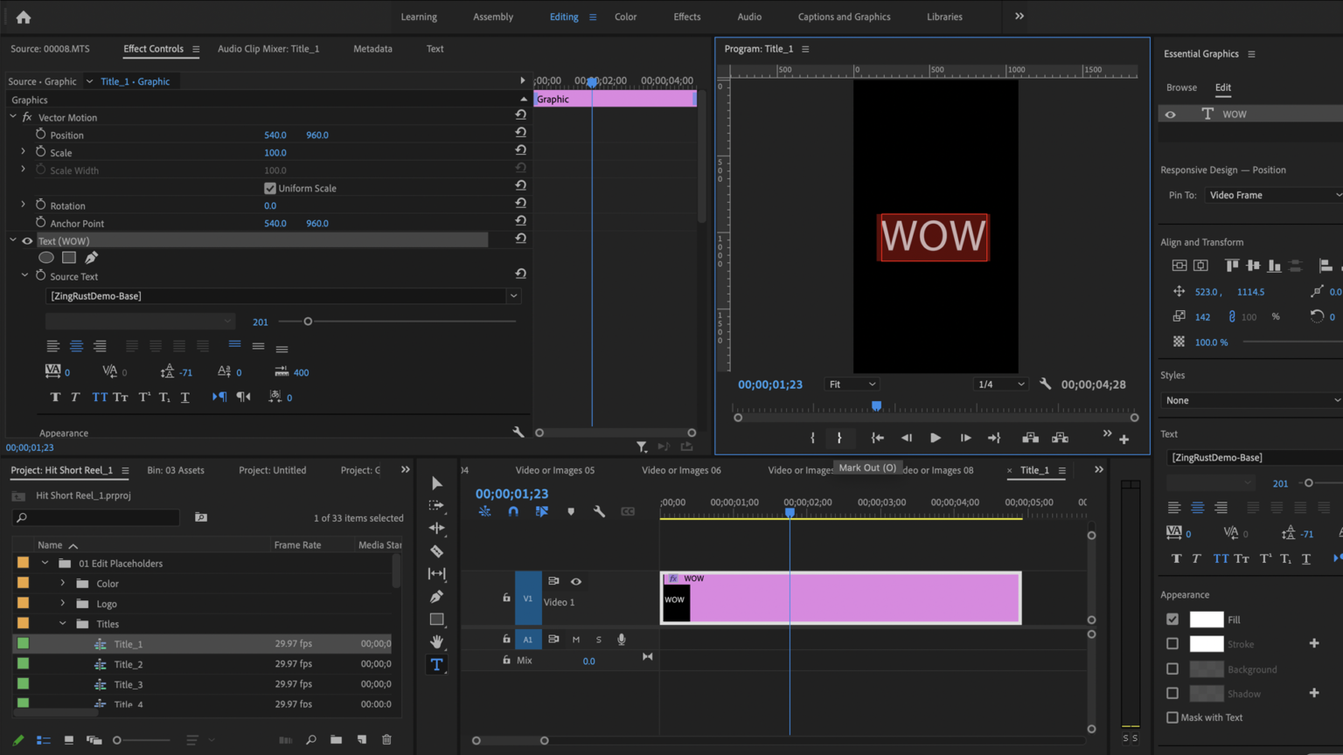The image size is (1343, 755).
Task: Select the Razor tool in the timeline toolbar
Action: [x=436, y=551]
